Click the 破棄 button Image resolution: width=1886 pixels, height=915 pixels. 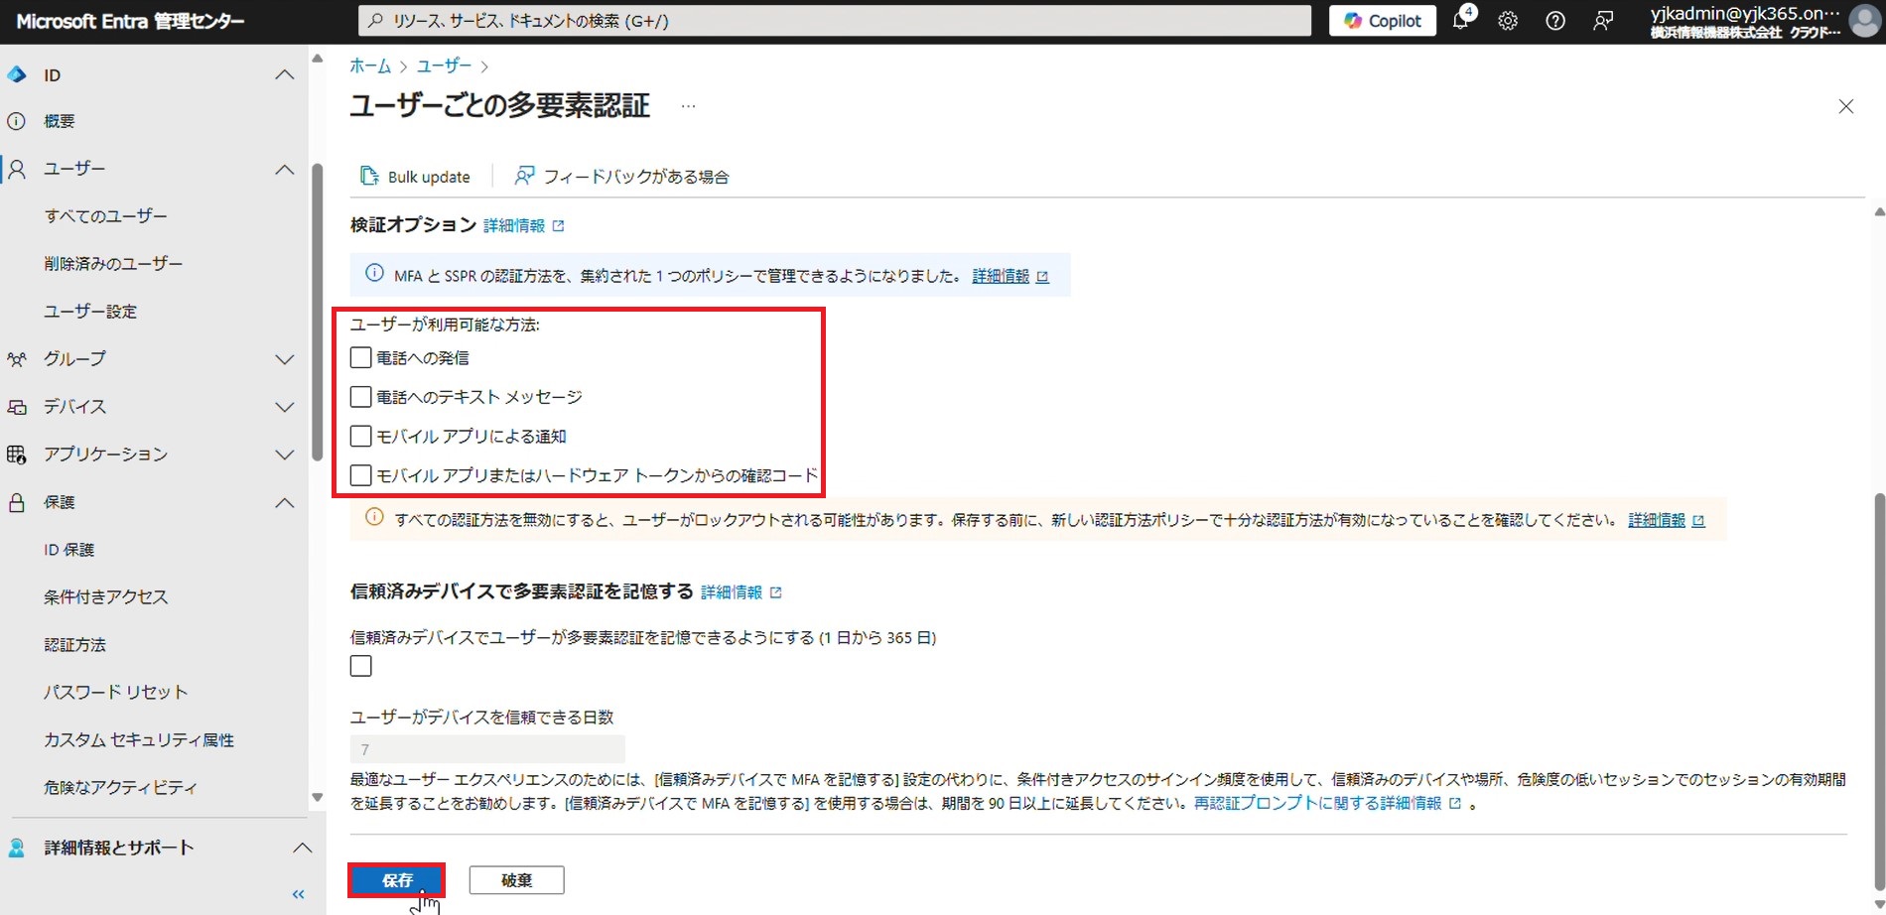[516, 880]
